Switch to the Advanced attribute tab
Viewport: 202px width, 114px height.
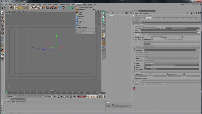(136, 20)
